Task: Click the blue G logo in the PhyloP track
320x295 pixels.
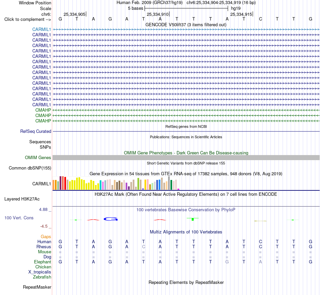Action: pos(110,219)
